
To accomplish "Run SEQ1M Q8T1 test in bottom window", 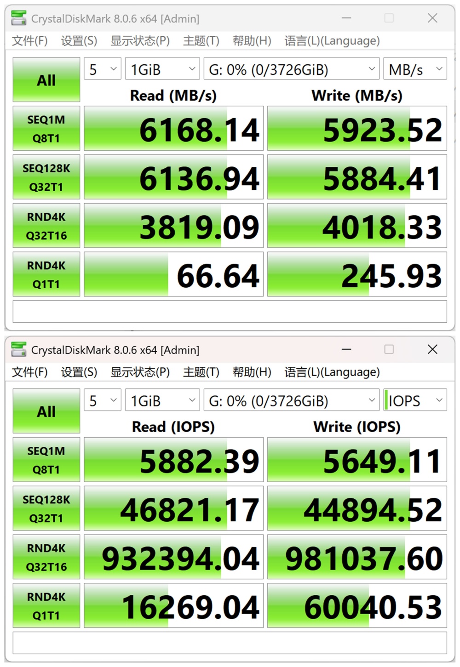I will (x=46, y=460).
